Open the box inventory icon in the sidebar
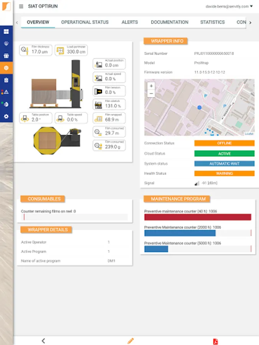Image resolution: width=259 pixels, height=345 pixels. [6, 56]
